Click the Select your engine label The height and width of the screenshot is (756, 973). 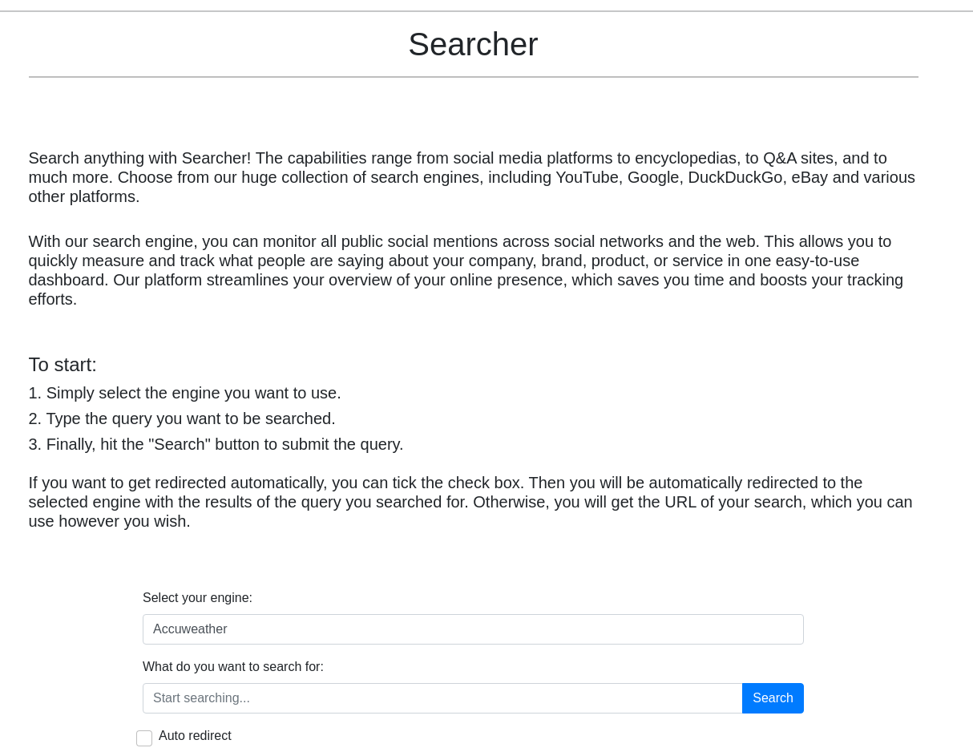click(197, 598)
